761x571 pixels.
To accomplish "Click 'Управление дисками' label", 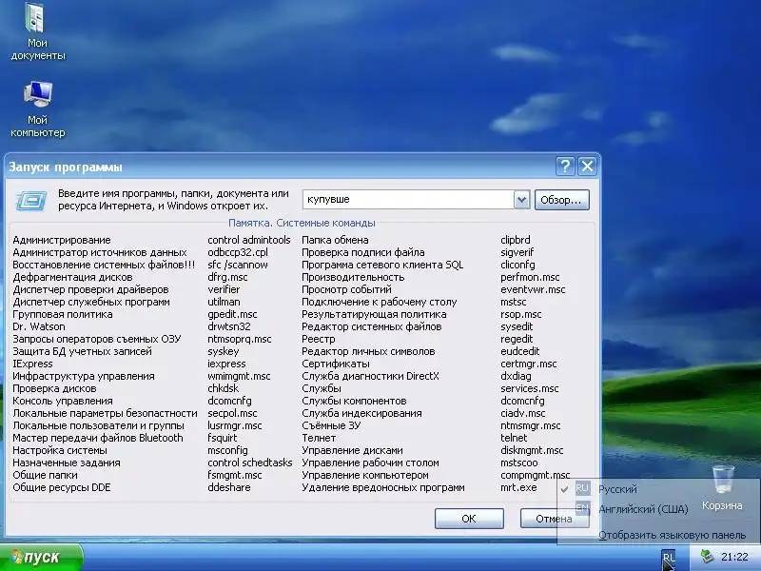I will tap(352, 450).
